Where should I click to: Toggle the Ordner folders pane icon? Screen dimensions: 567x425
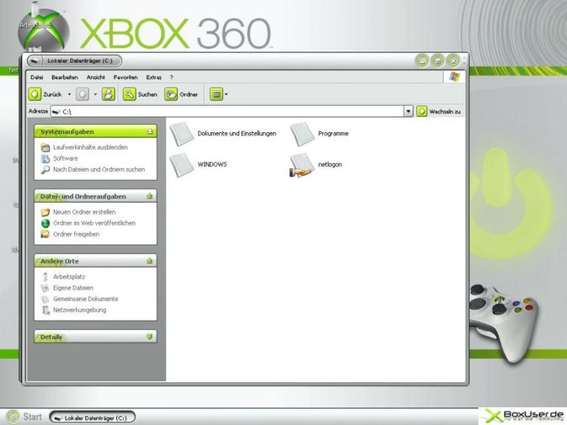click(171, 94)
